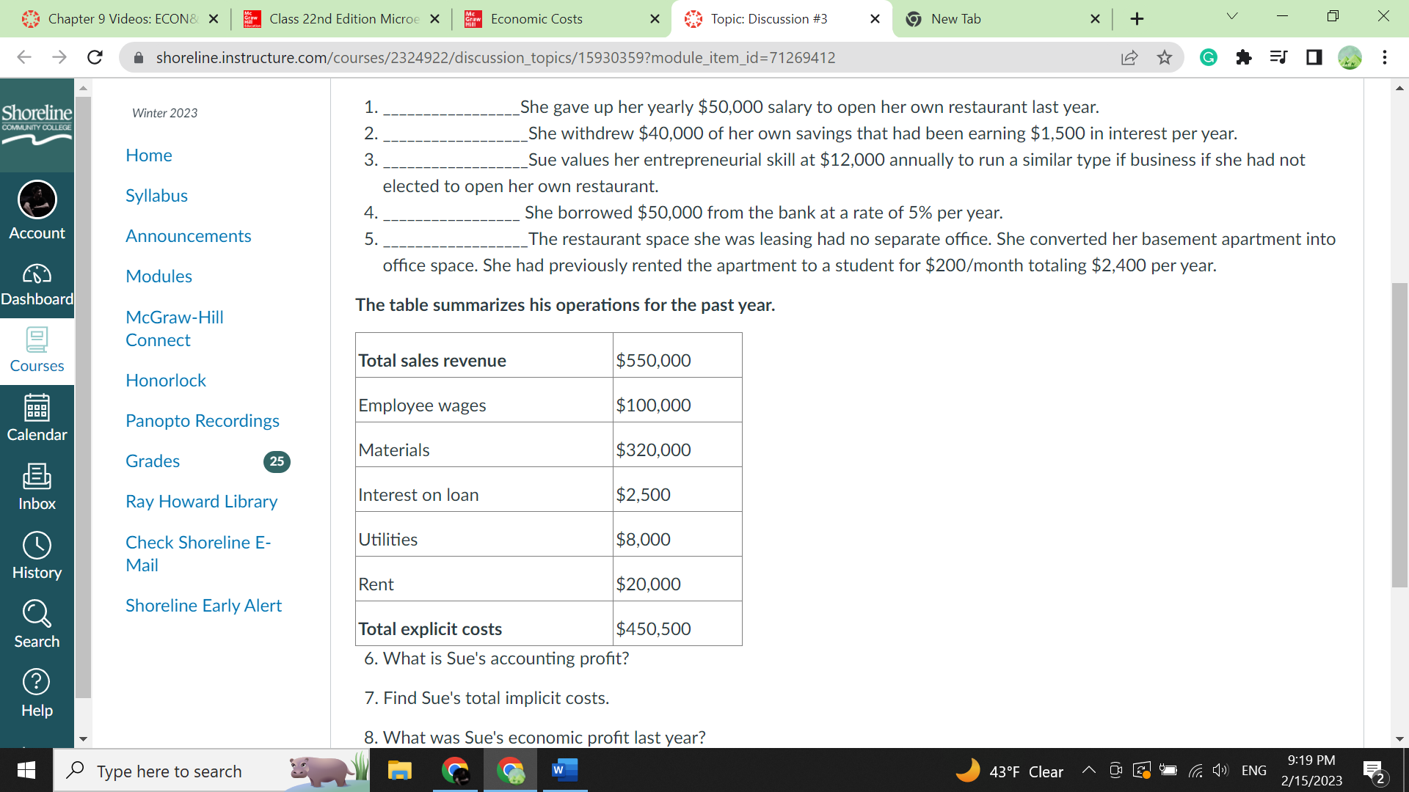This screenshot has height=792, width=1409.
Task: Expand hidden icons in the system tray
Action: [x=1089, y=771]
